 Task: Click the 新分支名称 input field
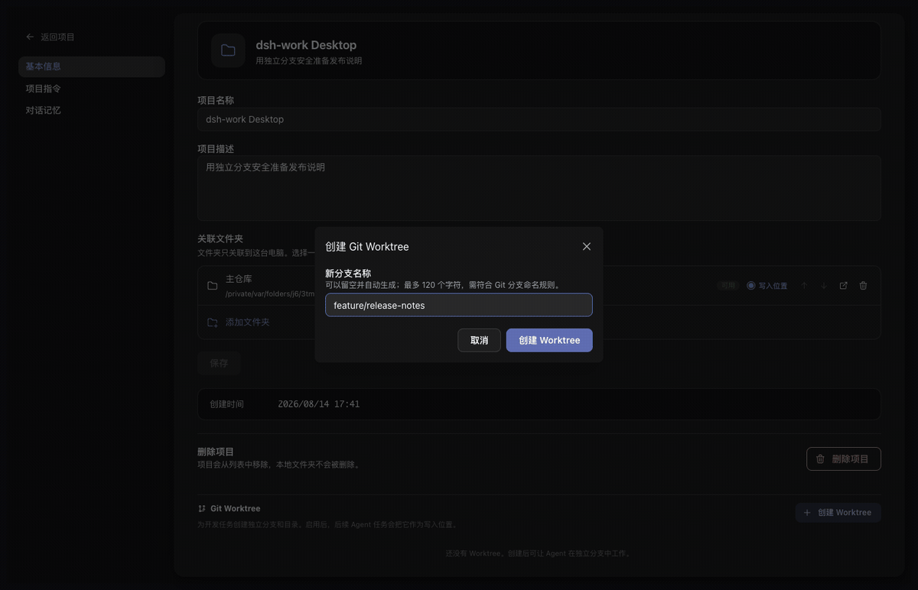pos(459,305)
